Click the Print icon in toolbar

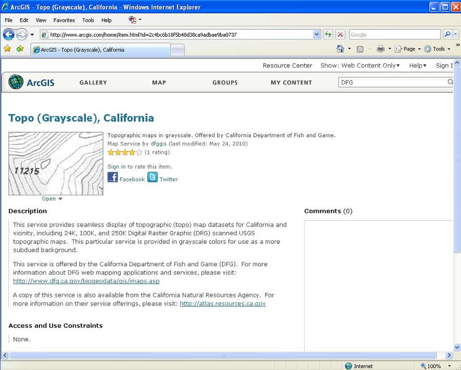click(x=381, y=49)
